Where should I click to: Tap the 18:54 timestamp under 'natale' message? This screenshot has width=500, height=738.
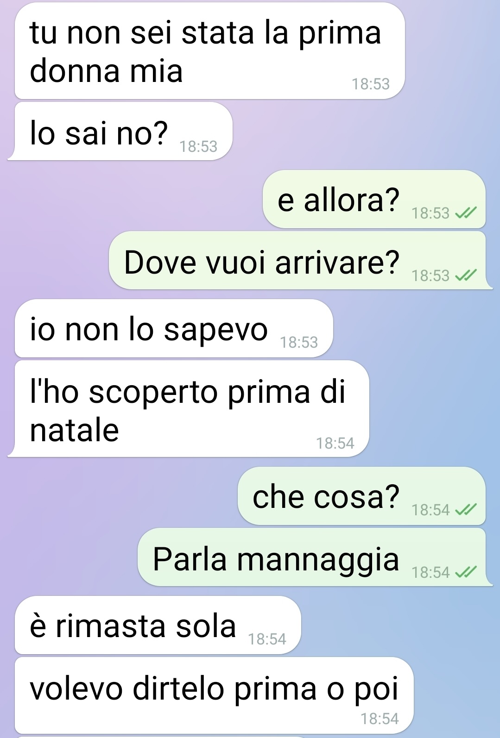335,443
